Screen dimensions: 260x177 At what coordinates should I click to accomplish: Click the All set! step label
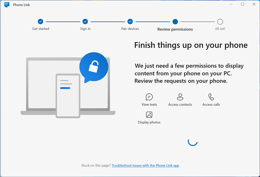[x=220, y=29]
